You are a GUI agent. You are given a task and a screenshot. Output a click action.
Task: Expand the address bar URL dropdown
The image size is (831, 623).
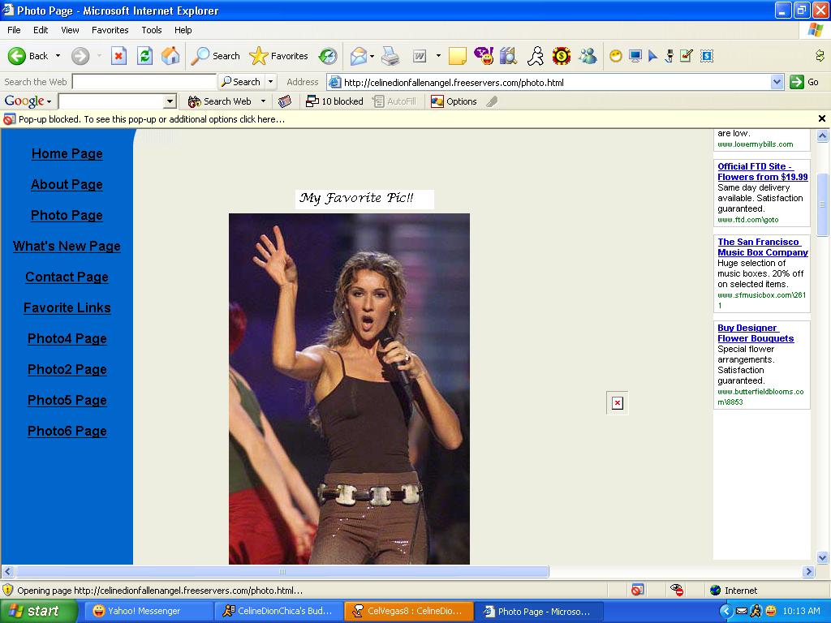pyautogui.click(x=777, y=82)
